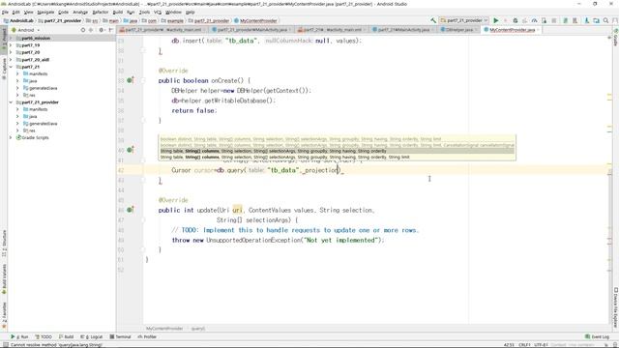
Task: Select the highlighted query parameter hint row
Action: tap(338, 151)
